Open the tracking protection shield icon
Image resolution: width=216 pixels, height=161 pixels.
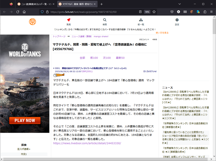[42, 12]
